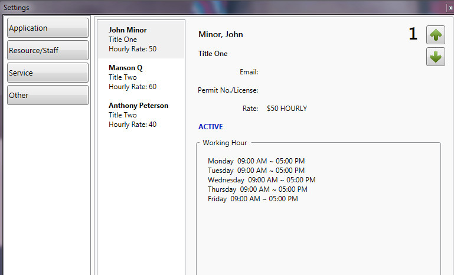Click the 'Permit No./License:' label
Screen dimensions: 454x275
tap(228, 90)
